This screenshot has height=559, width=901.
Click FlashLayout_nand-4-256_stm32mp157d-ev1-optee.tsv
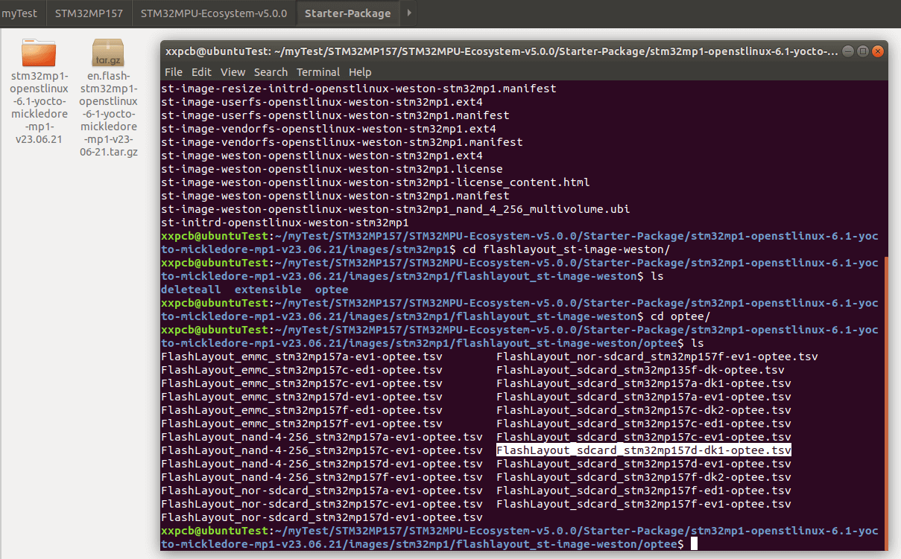[x=322, y=464]
